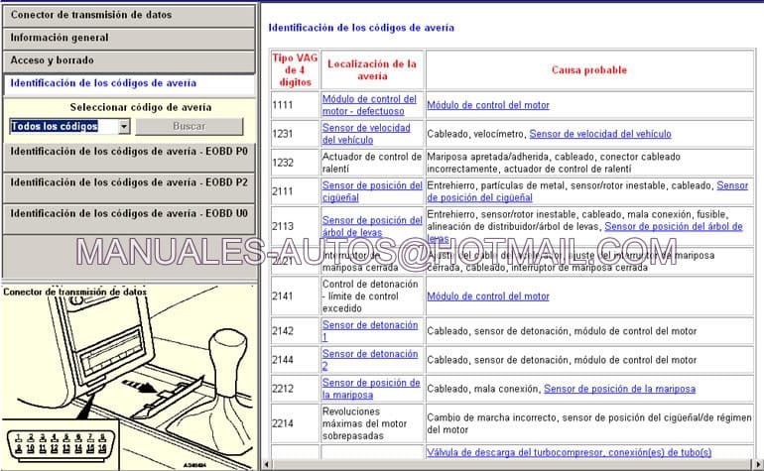Select fault code cell 1231
Image resolution: width=764 pixels, height=471 pixels.
point(295,134)
